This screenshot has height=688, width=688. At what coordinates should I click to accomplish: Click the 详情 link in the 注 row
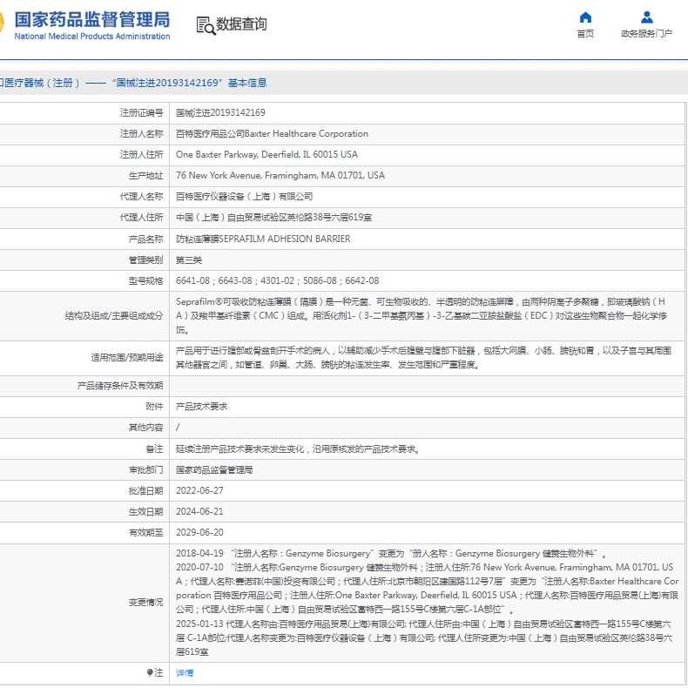click(x=185, y=672)
